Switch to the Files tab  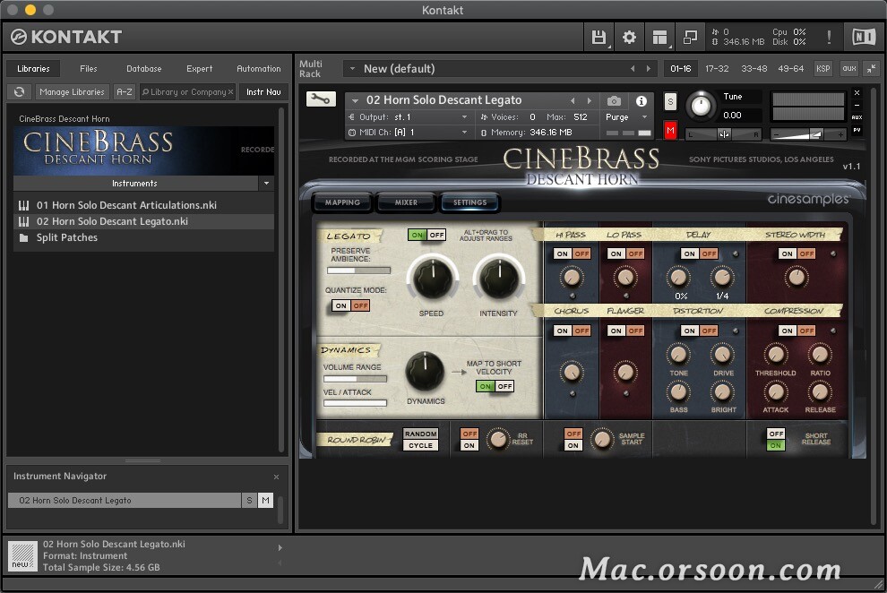88,68
